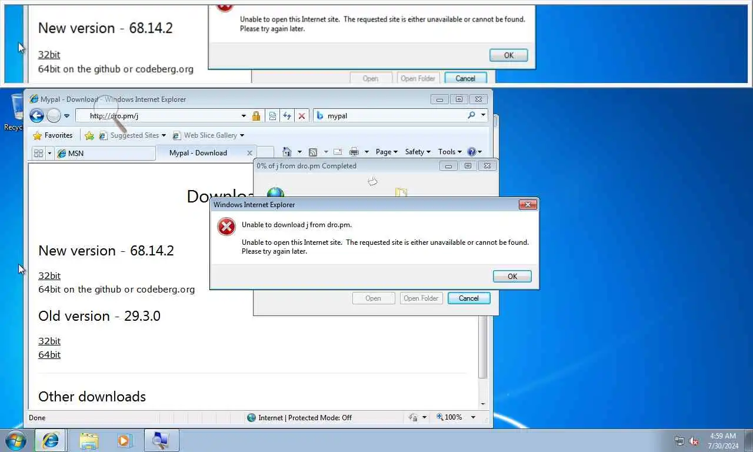The image size is (753, 452).
Task: Expand the Print options dropdown arrow
Action: pos(366,152)
